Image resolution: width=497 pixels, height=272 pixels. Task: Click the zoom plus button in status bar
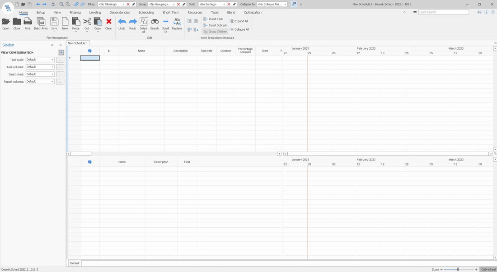(x=476, y=269)
